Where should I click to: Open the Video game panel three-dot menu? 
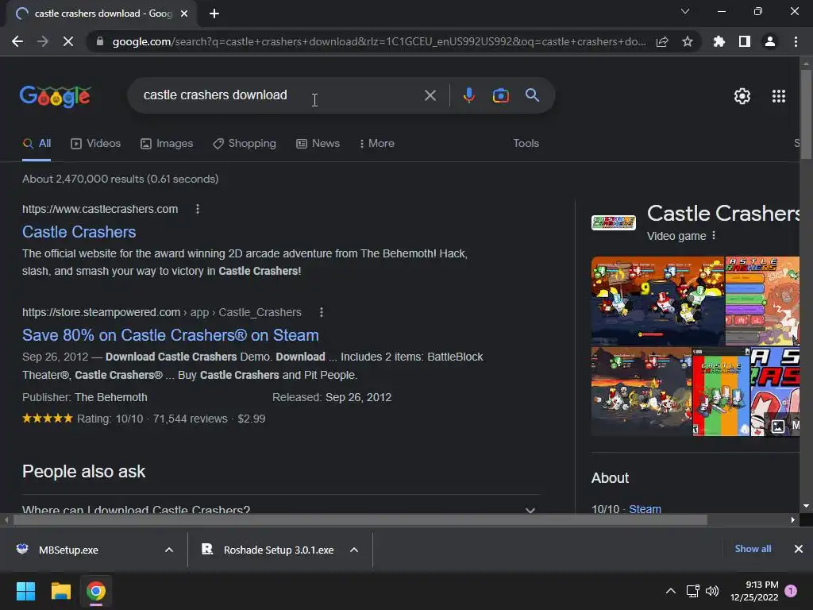click(714, 235)
